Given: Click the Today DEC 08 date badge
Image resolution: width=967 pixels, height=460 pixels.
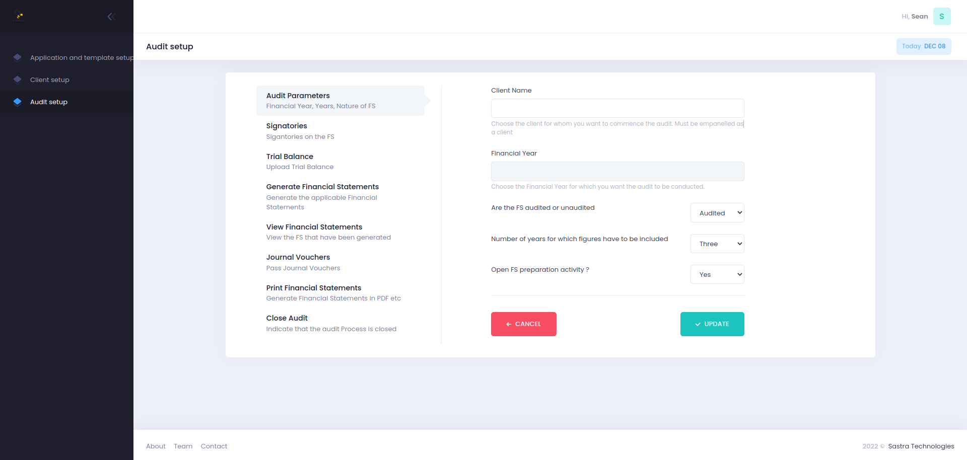Looking at the screenshot, I should coord(923,46).
